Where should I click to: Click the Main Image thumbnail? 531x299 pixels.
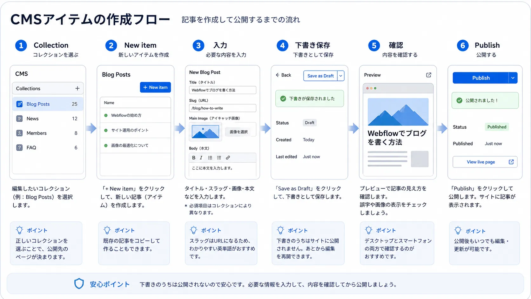205,132
